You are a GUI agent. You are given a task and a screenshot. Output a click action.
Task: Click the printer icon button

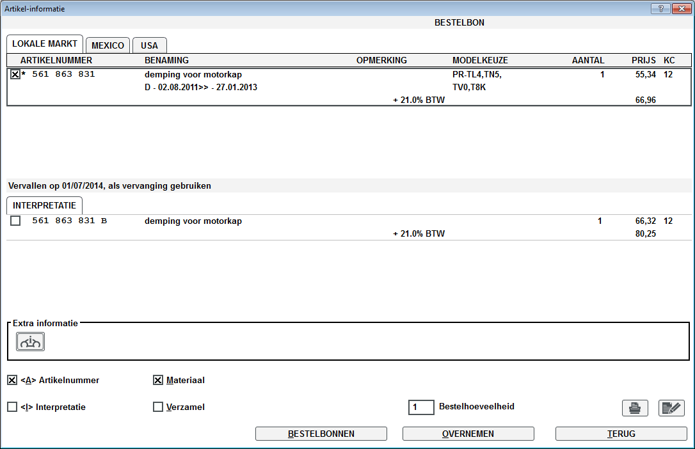[x=634, y=407]
